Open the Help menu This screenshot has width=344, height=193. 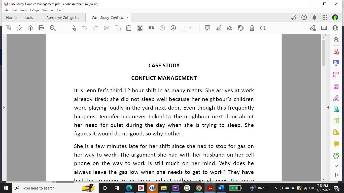click(60, 10)
